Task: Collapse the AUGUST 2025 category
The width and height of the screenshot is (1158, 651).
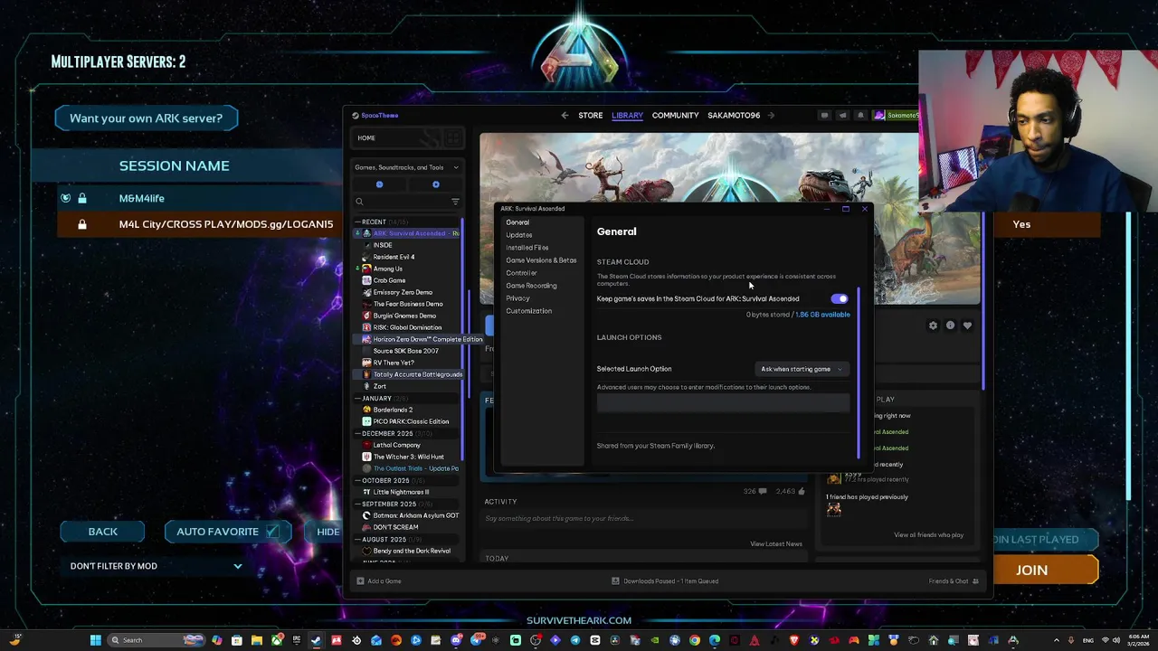Action: pyautogui.click(x=357, y=539)
